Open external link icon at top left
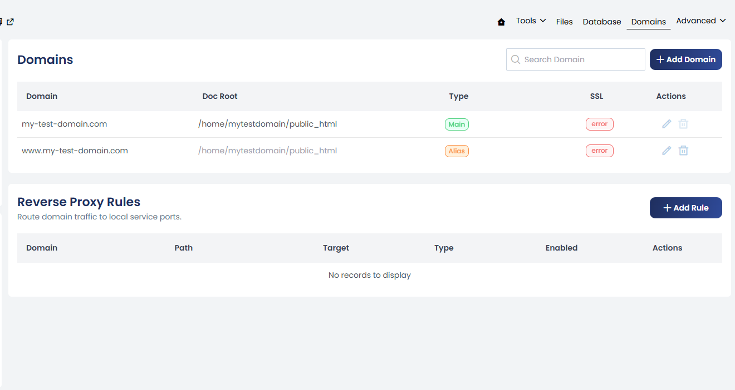Screen dimensions: 735x390 [x=10, y=22]
